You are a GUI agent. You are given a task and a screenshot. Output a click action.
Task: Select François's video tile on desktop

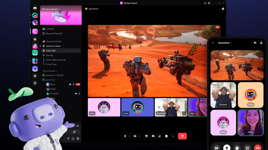[x=171, y=107]
